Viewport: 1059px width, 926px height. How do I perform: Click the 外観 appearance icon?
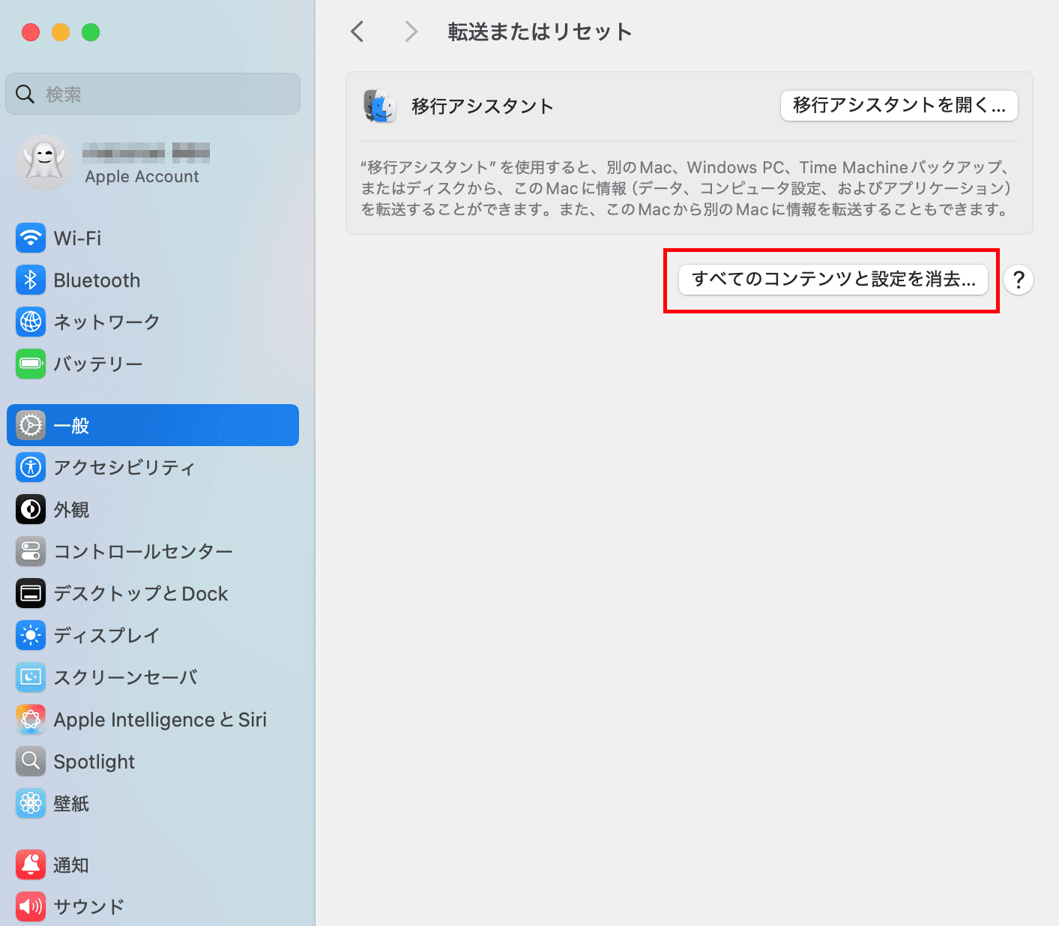click(x=31, y=510)
